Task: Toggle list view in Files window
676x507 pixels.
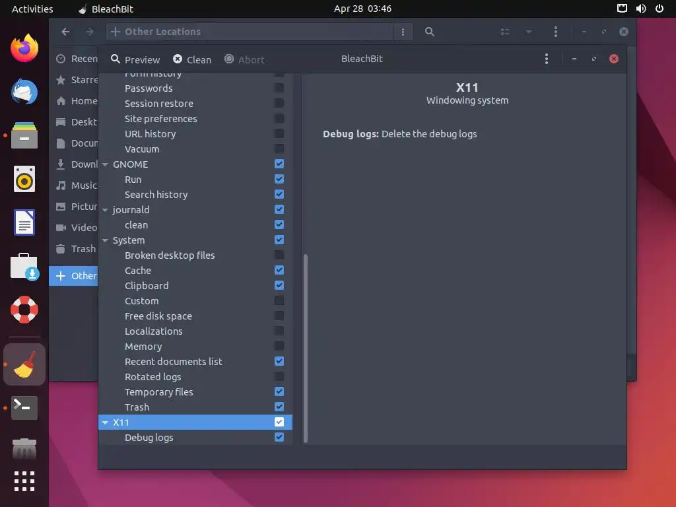Action: pyautogui.click(x=505, y=32)
